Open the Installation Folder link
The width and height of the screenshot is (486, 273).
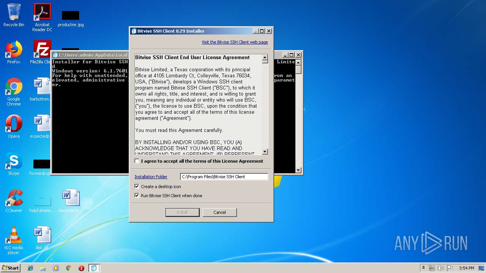(x=151, y=177)
